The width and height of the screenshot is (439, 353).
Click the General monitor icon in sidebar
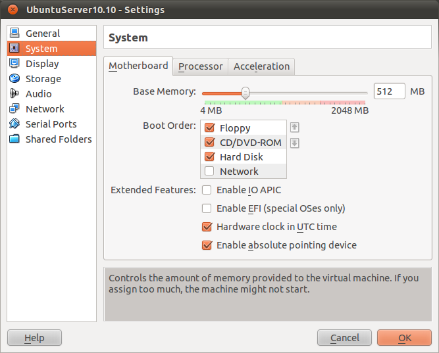(x=14, y=34)
